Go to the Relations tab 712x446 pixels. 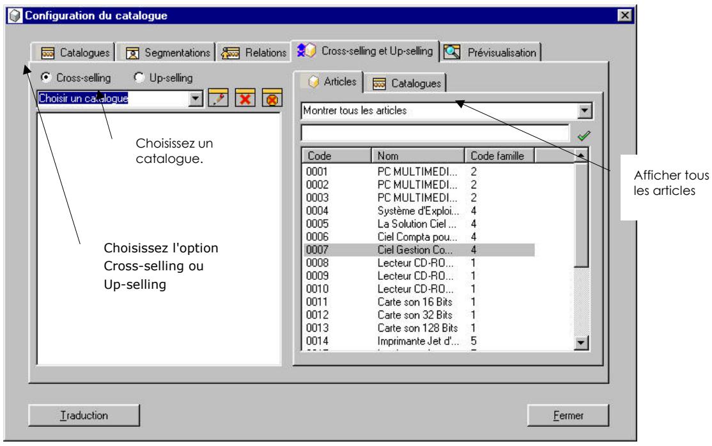click(x=253, y=52)
